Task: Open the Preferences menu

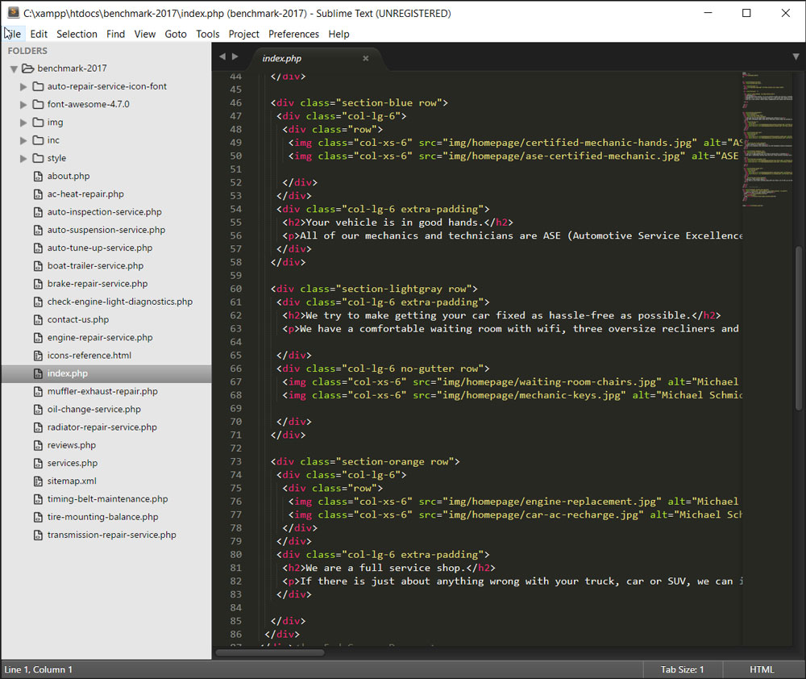Action: 293,34
